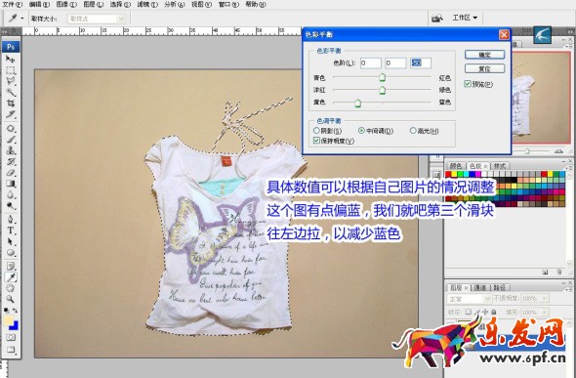
Task: Open the 工作区 workspace dropdown
Action: (x=465, y=18)
